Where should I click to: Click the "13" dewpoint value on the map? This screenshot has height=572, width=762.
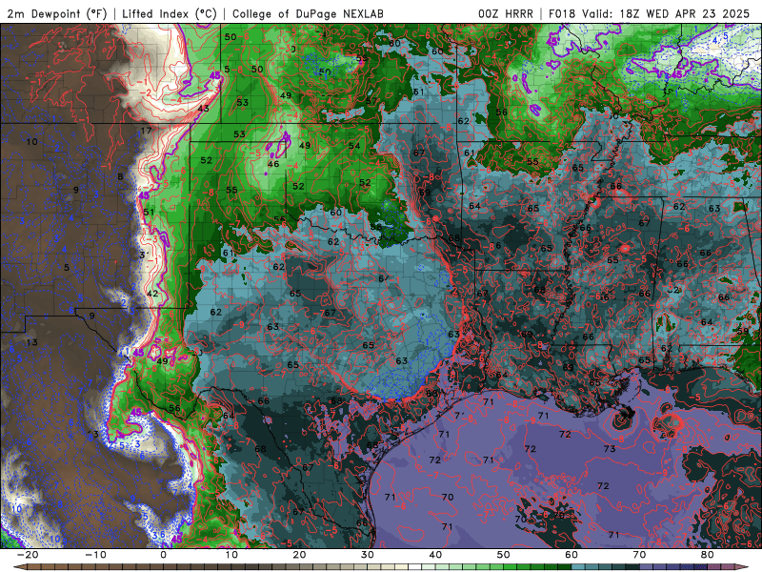point(32,342)
